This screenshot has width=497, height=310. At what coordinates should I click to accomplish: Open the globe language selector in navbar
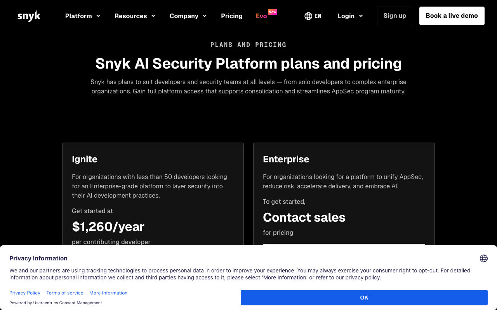click(308, 16)
